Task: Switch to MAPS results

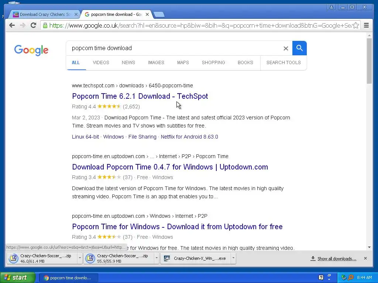Action: [183, 63]
